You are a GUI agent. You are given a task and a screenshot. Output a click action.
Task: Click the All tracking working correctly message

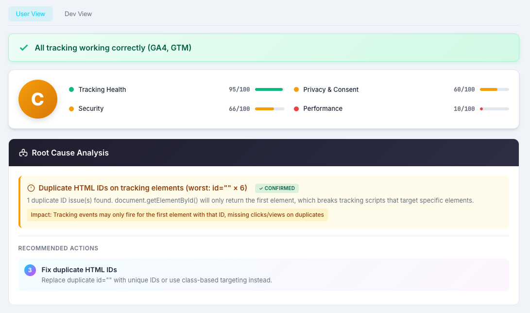tap(113, 48)
